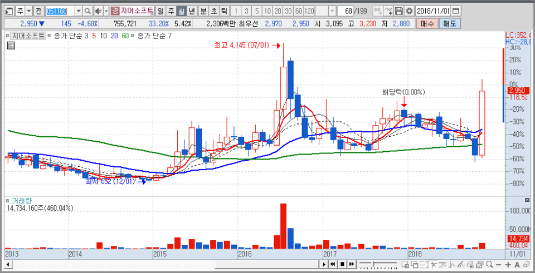Open the calendar date picker icon
Viewport: 535px width, 273px height.
click(456, 11)
